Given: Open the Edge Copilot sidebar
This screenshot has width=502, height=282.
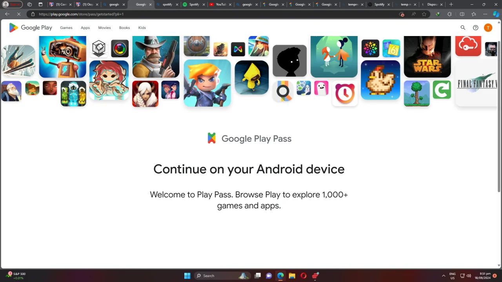Looking at the screenshot, I should [x=496, y=14].
